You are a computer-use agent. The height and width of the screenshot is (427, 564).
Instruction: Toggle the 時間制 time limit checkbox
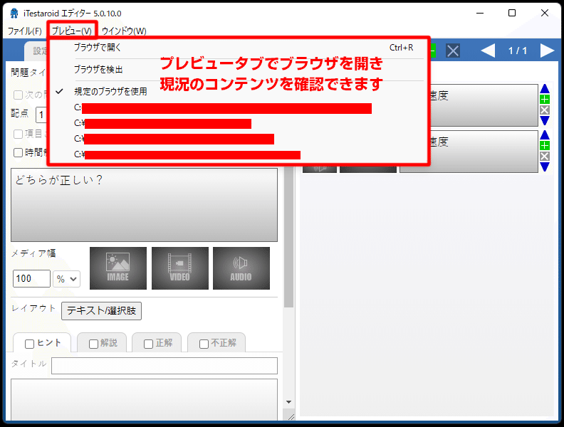coord(18,153)
